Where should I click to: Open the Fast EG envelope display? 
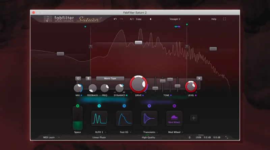coord(124,118)
